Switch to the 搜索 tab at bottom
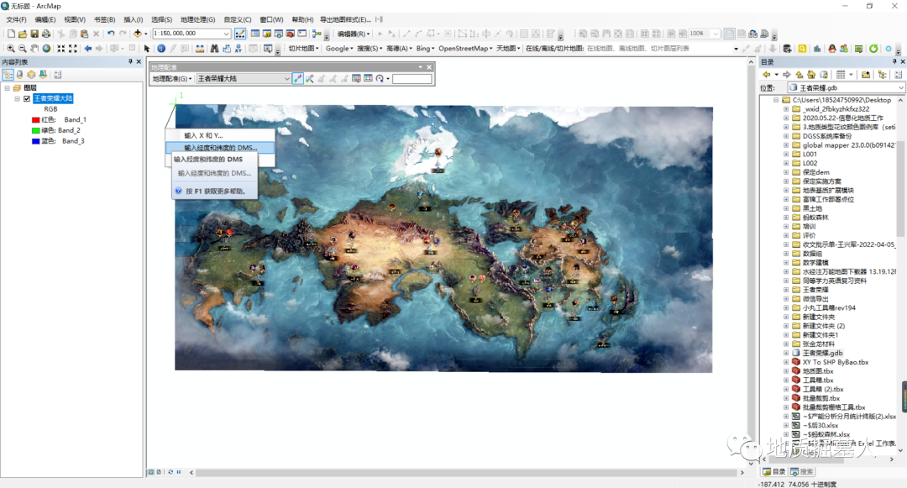907x488 pixels. (802, 472)
